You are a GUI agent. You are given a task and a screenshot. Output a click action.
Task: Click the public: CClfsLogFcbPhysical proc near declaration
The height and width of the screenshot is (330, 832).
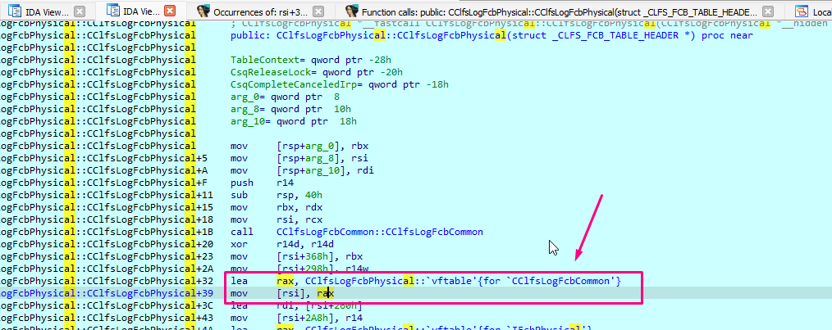point(491,35)
